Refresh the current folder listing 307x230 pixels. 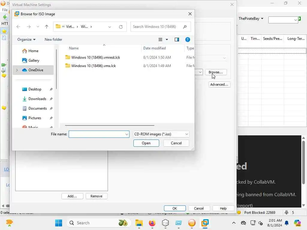(121, 27)
